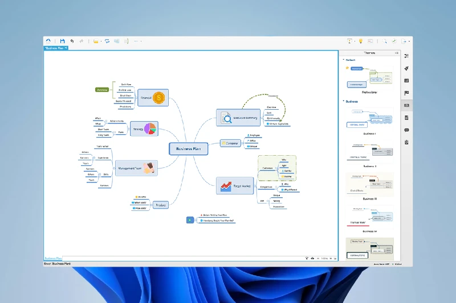Image resolution: width=456 pixels, height=303 pixels.
Task: Click the Save icon in the toolbar
Action: (x=62, y=41)
